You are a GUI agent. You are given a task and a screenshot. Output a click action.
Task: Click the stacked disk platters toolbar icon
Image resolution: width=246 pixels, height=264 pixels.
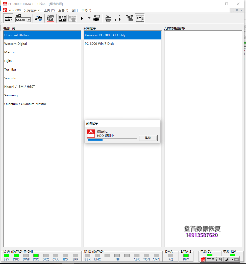(51, 18)
